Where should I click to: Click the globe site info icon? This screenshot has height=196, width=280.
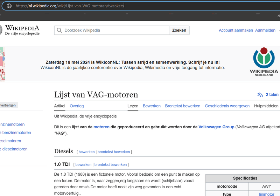(9, 6)
